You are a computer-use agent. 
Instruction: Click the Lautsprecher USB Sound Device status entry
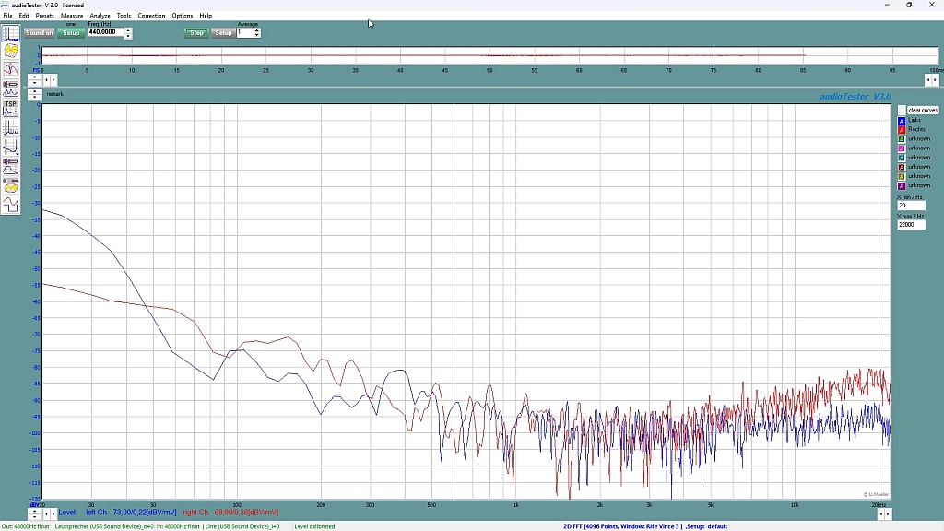[x=103, y=526]
